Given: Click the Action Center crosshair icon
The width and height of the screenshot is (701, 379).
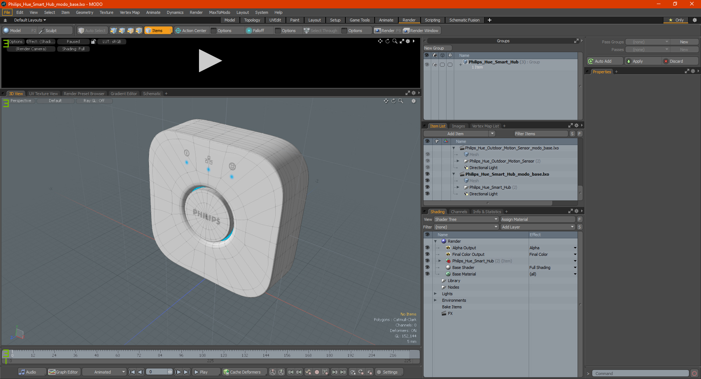Looking at the screenshot, I should (178, 31).
